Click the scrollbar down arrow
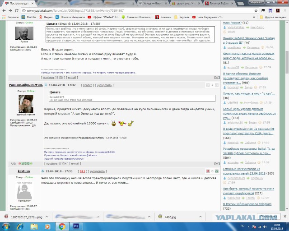The height and width of the screenshot is (231, 289). click(x=287, y=209)
